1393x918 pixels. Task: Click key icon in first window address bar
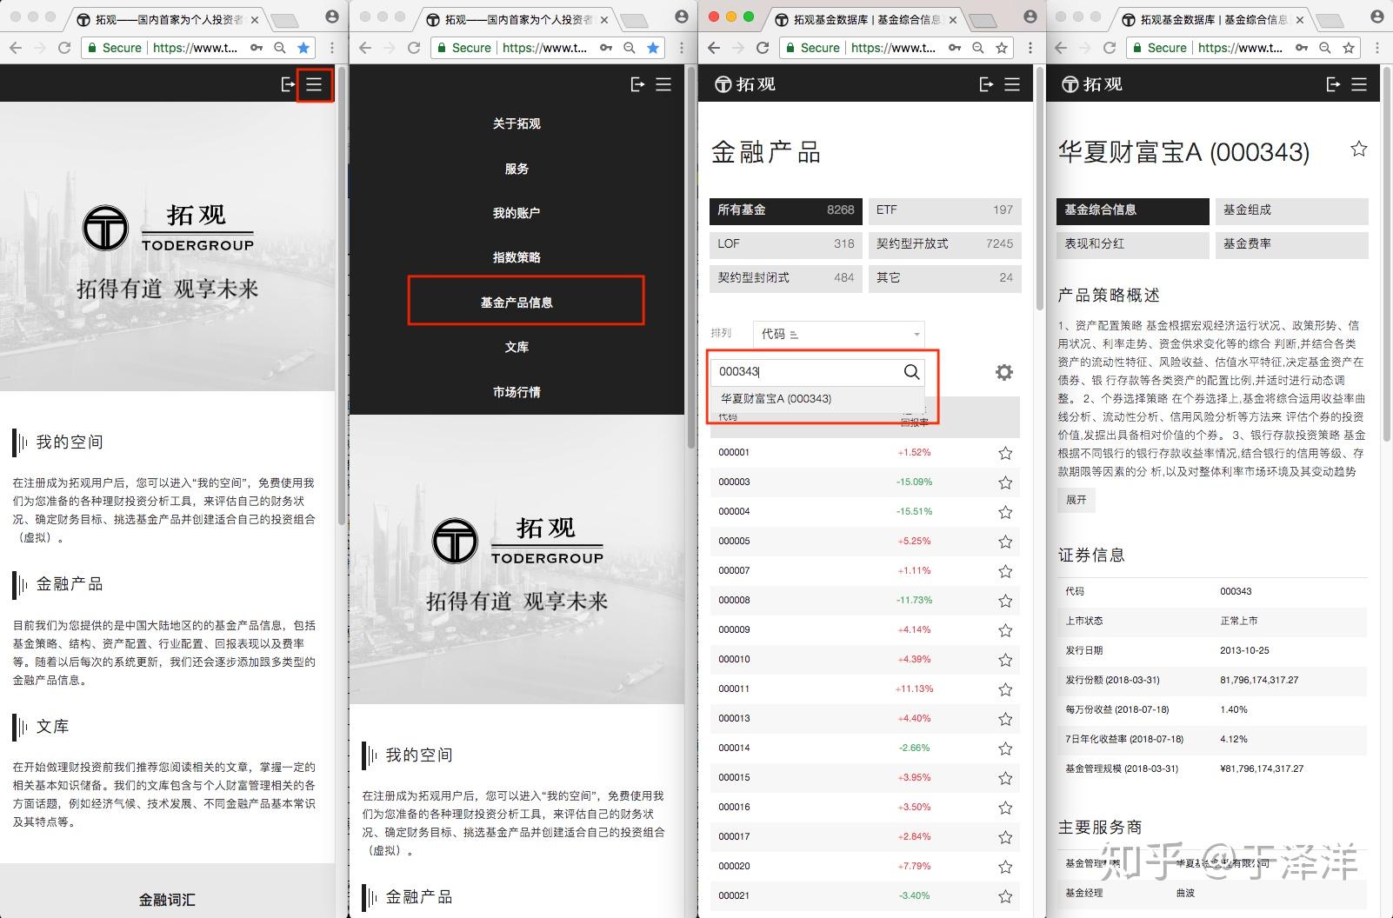[257, 48]
